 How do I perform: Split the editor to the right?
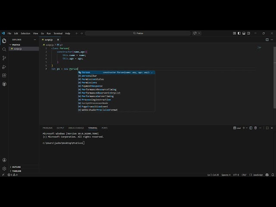(x=267, y=40)
